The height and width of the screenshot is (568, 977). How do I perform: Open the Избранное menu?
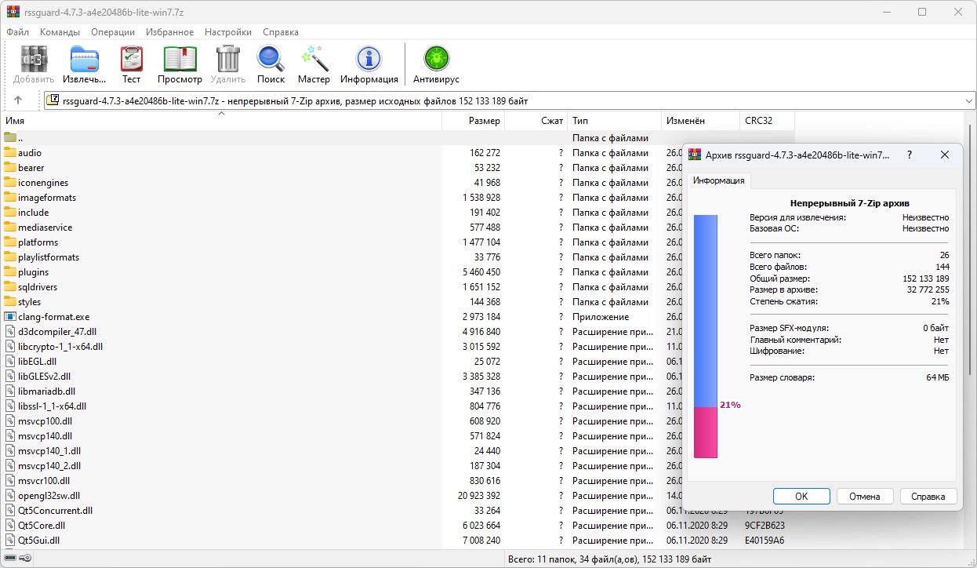coord(169,32)
